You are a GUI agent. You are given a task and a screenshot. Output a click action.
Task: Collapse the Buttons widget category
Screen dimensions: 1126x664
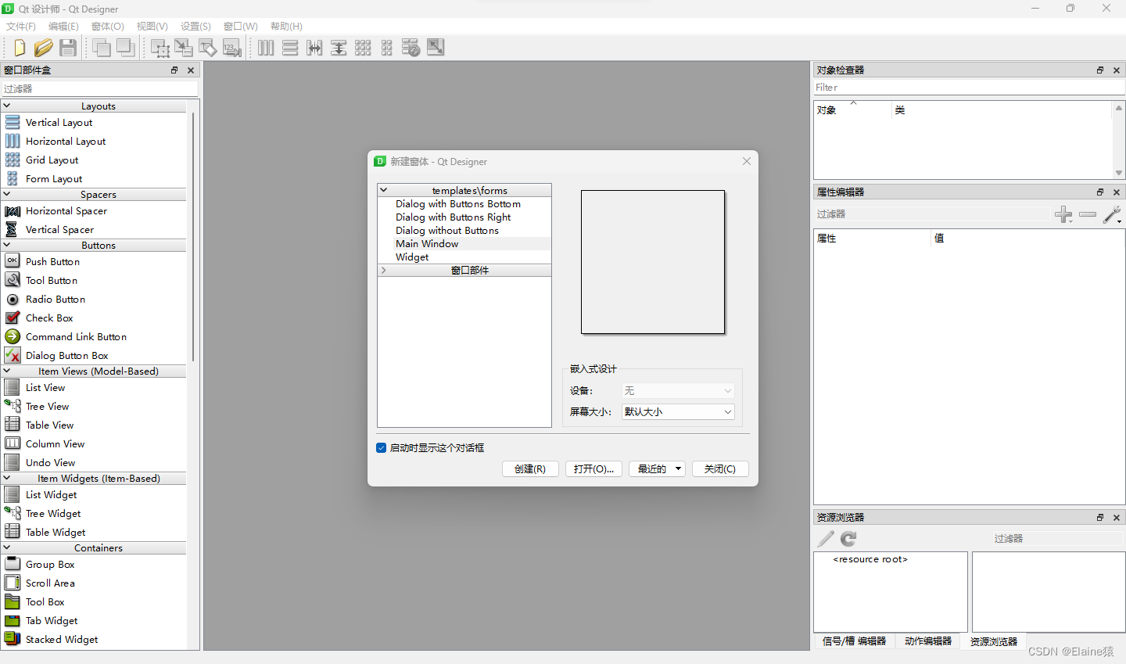[7, 245]
